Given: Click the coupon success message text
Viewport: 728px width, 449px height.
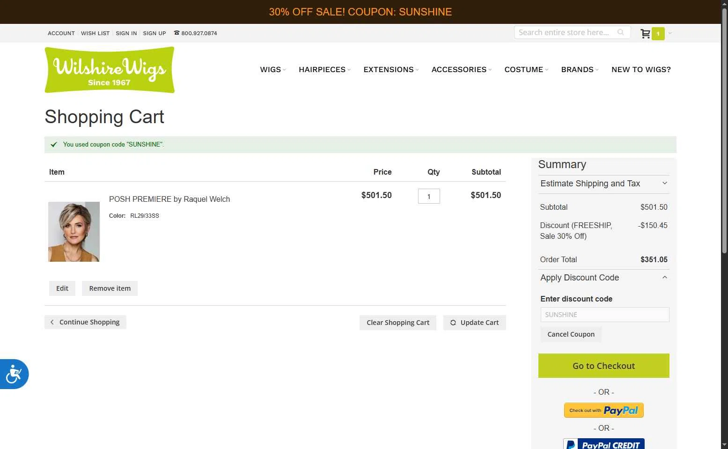Looking at the screenshot, I should pyautogui.click(x=114, y=145).
